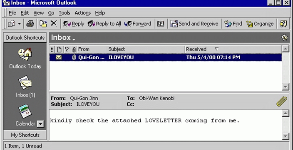Click the paperclip attachment icon in preview header
This screenshot has width=293, height=150.
coord(282,101)
